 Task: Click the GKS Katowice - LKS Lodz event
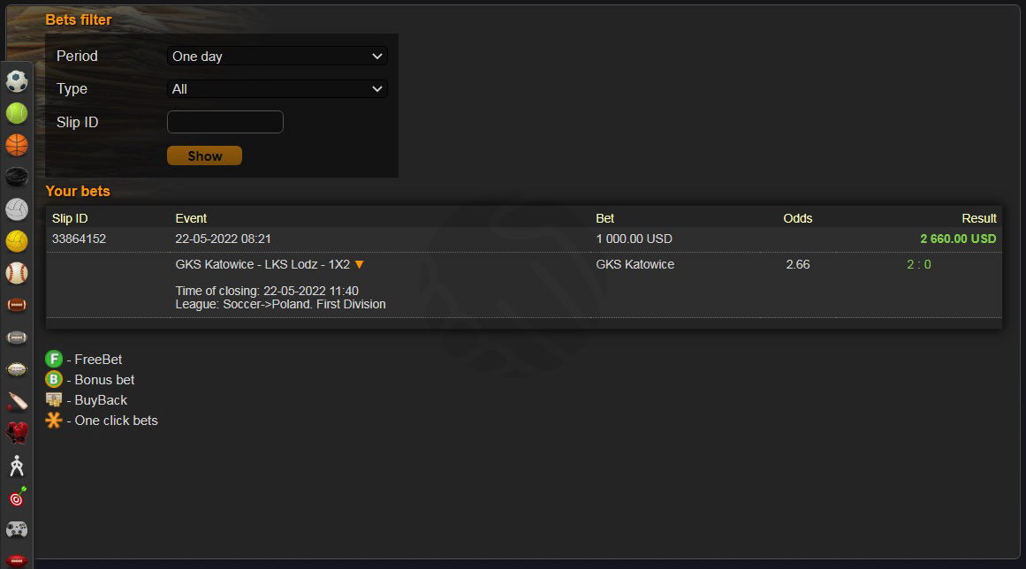[262, 264]
